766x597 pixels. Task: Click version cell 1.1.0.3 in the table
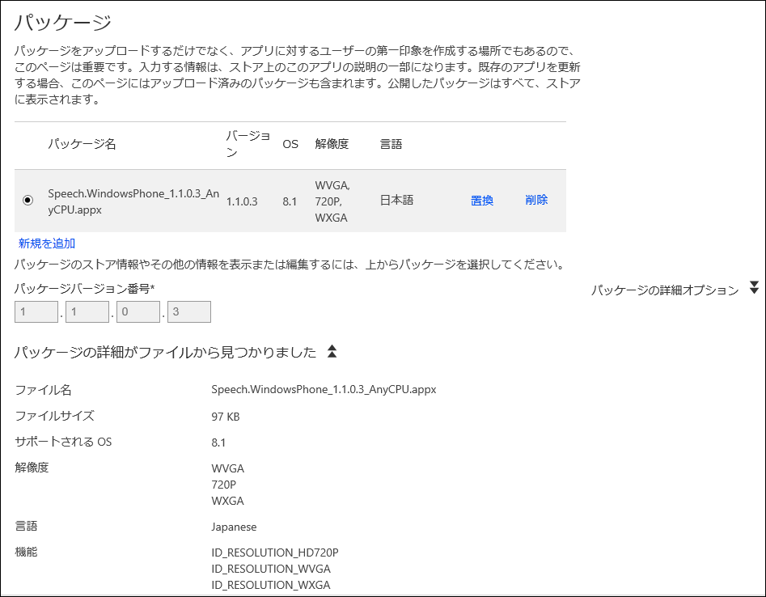click(242, 201)
